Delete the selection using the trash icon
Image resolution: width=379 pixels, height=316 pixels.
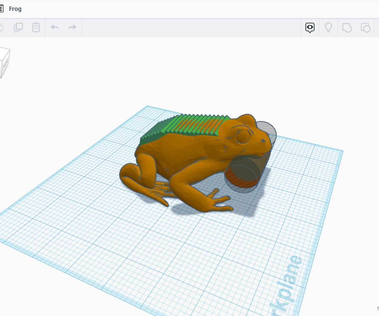tap(36, 27)
